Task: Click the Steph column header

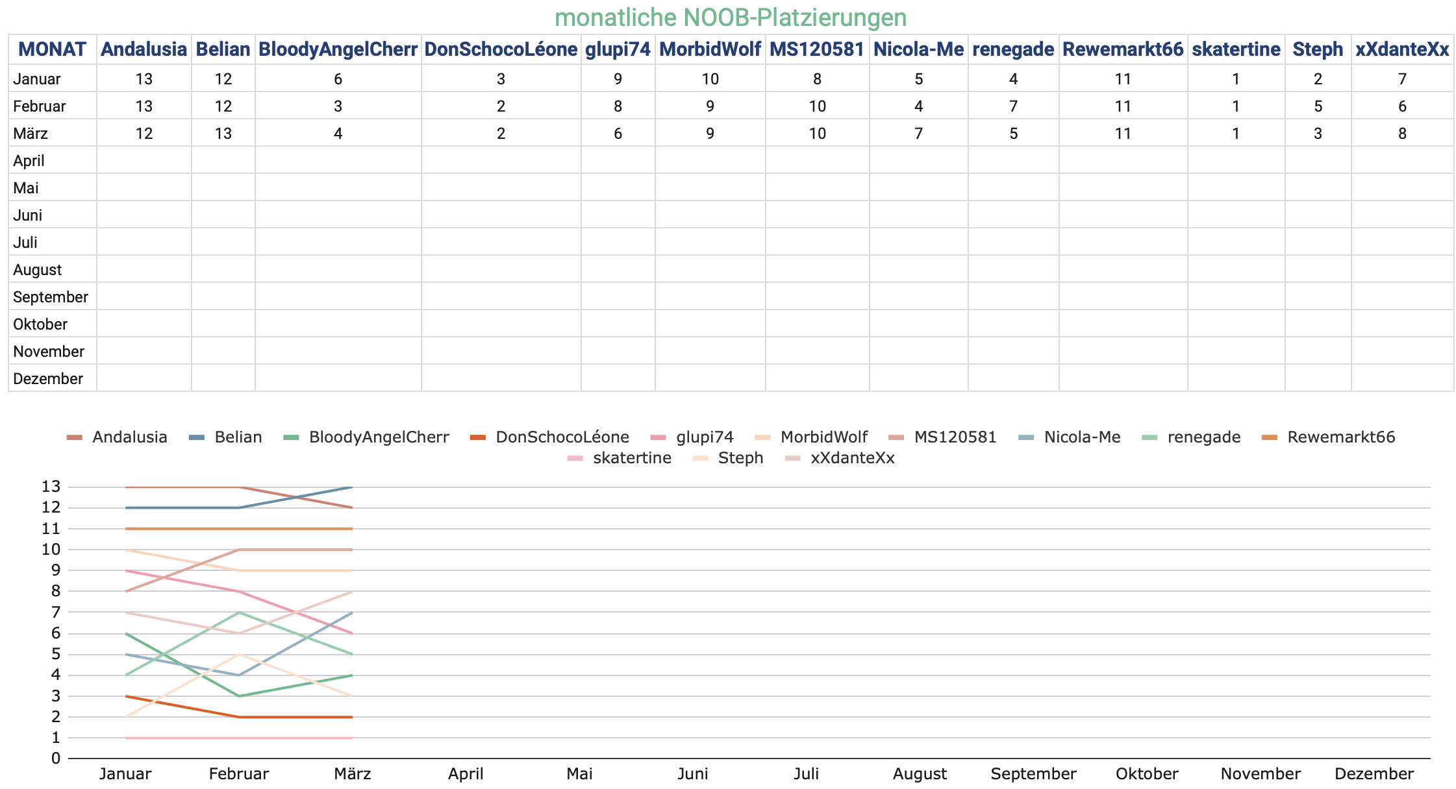Action: click(x=1318, y=49)
